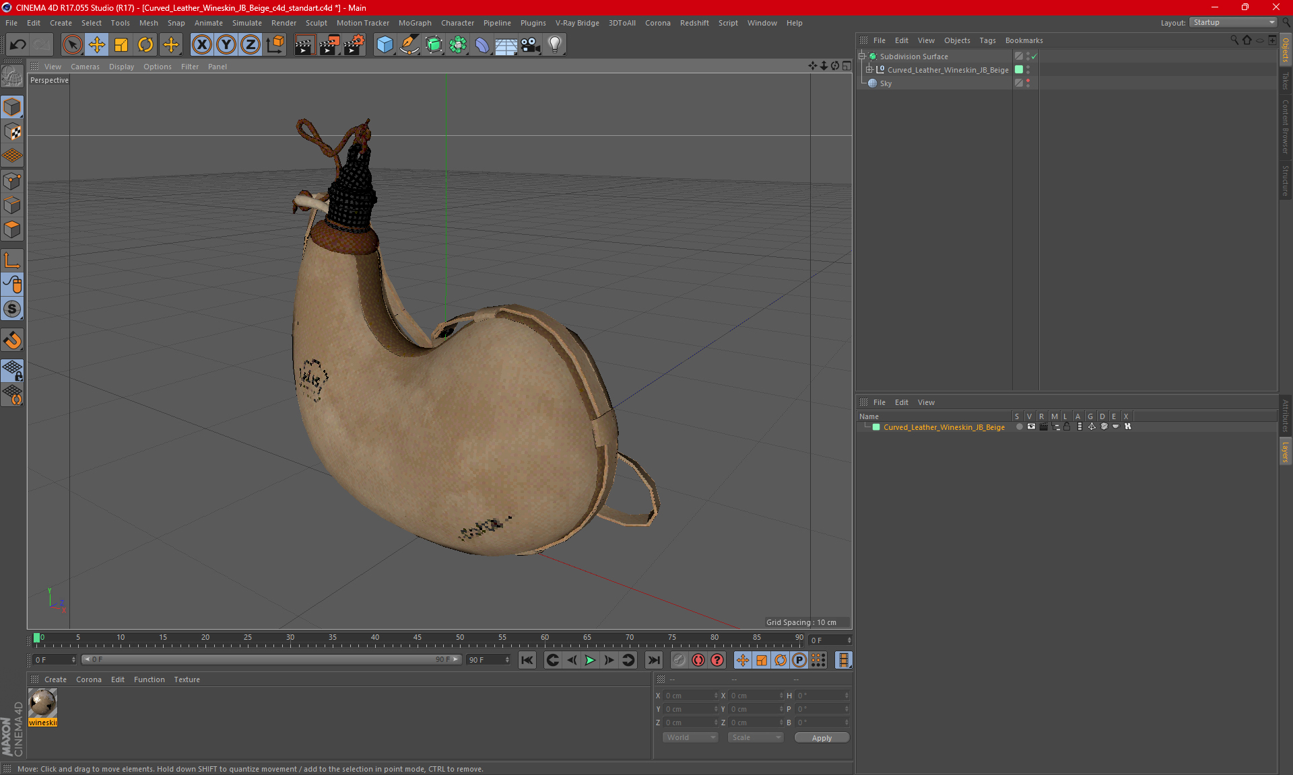Add a Light object
Screen dimensions: 1293x775
[555, 44]
